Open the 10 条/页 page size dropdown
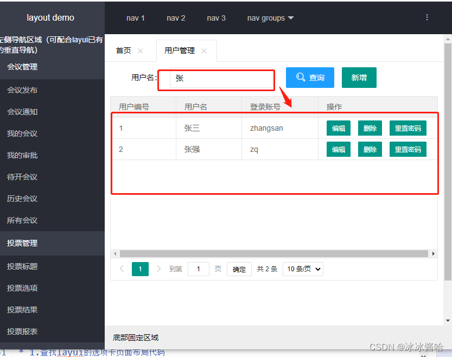 [303, 269]
